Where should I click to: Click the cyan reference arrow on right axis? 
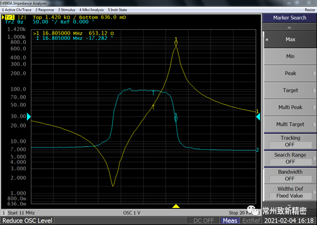[258, 117]
